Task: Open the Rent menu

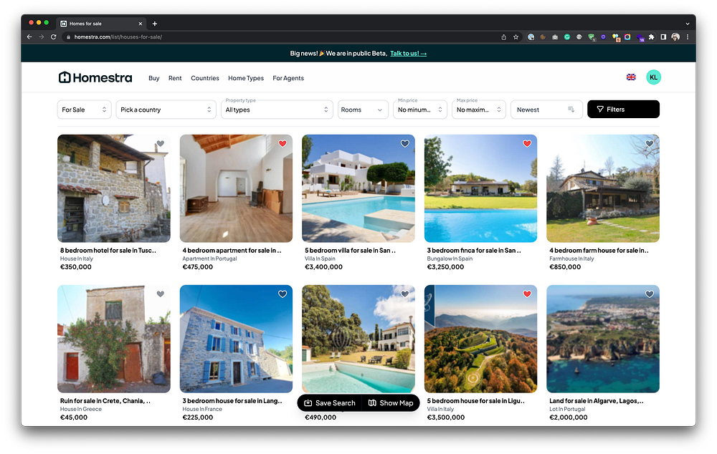Action: (175, 78)
